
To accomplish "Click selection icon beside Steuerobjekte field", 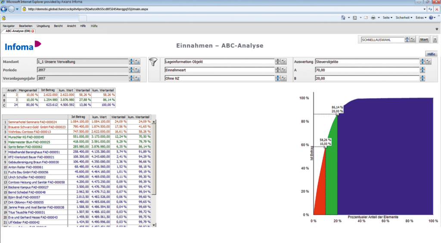I will tap(429, 62).
